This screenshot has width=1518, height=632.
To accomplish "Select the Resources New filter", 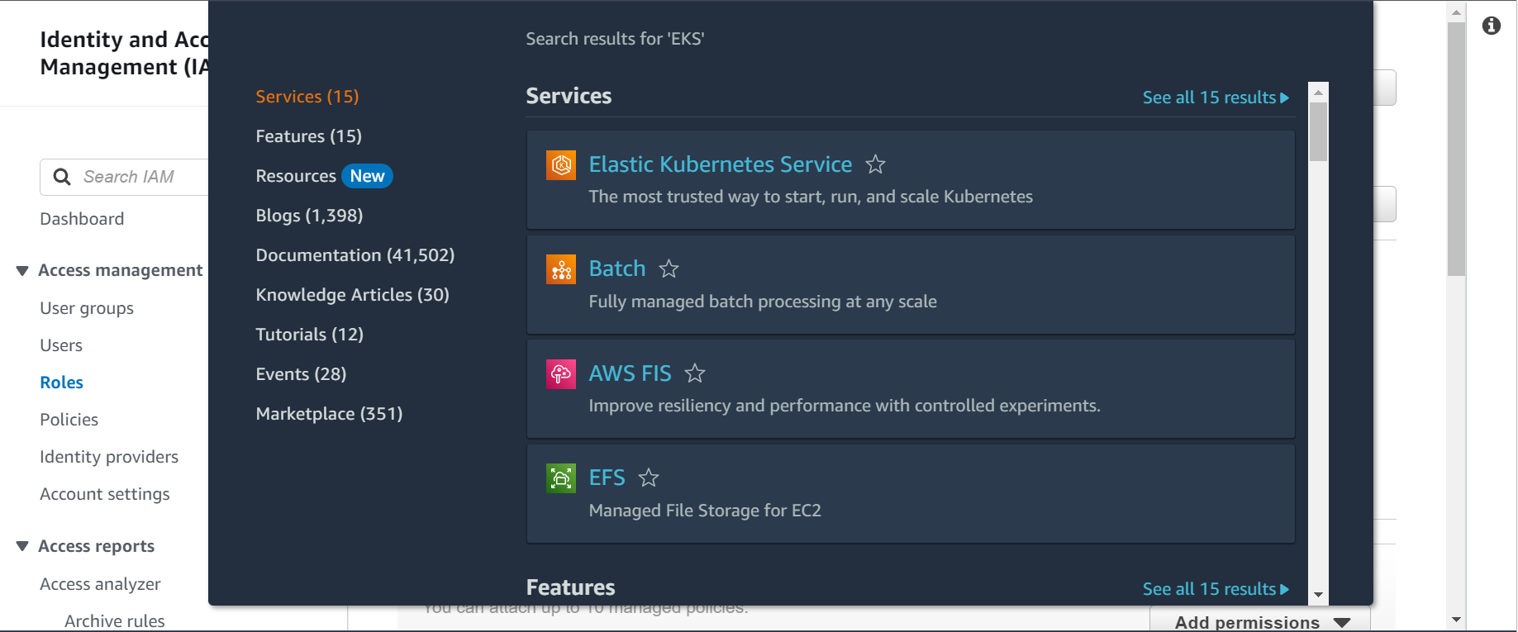I will (324, 176).
